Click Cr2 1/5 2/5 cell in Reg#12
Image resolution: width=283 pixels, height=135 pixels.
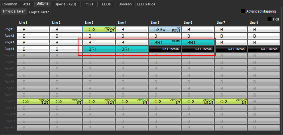coord(198,101)
